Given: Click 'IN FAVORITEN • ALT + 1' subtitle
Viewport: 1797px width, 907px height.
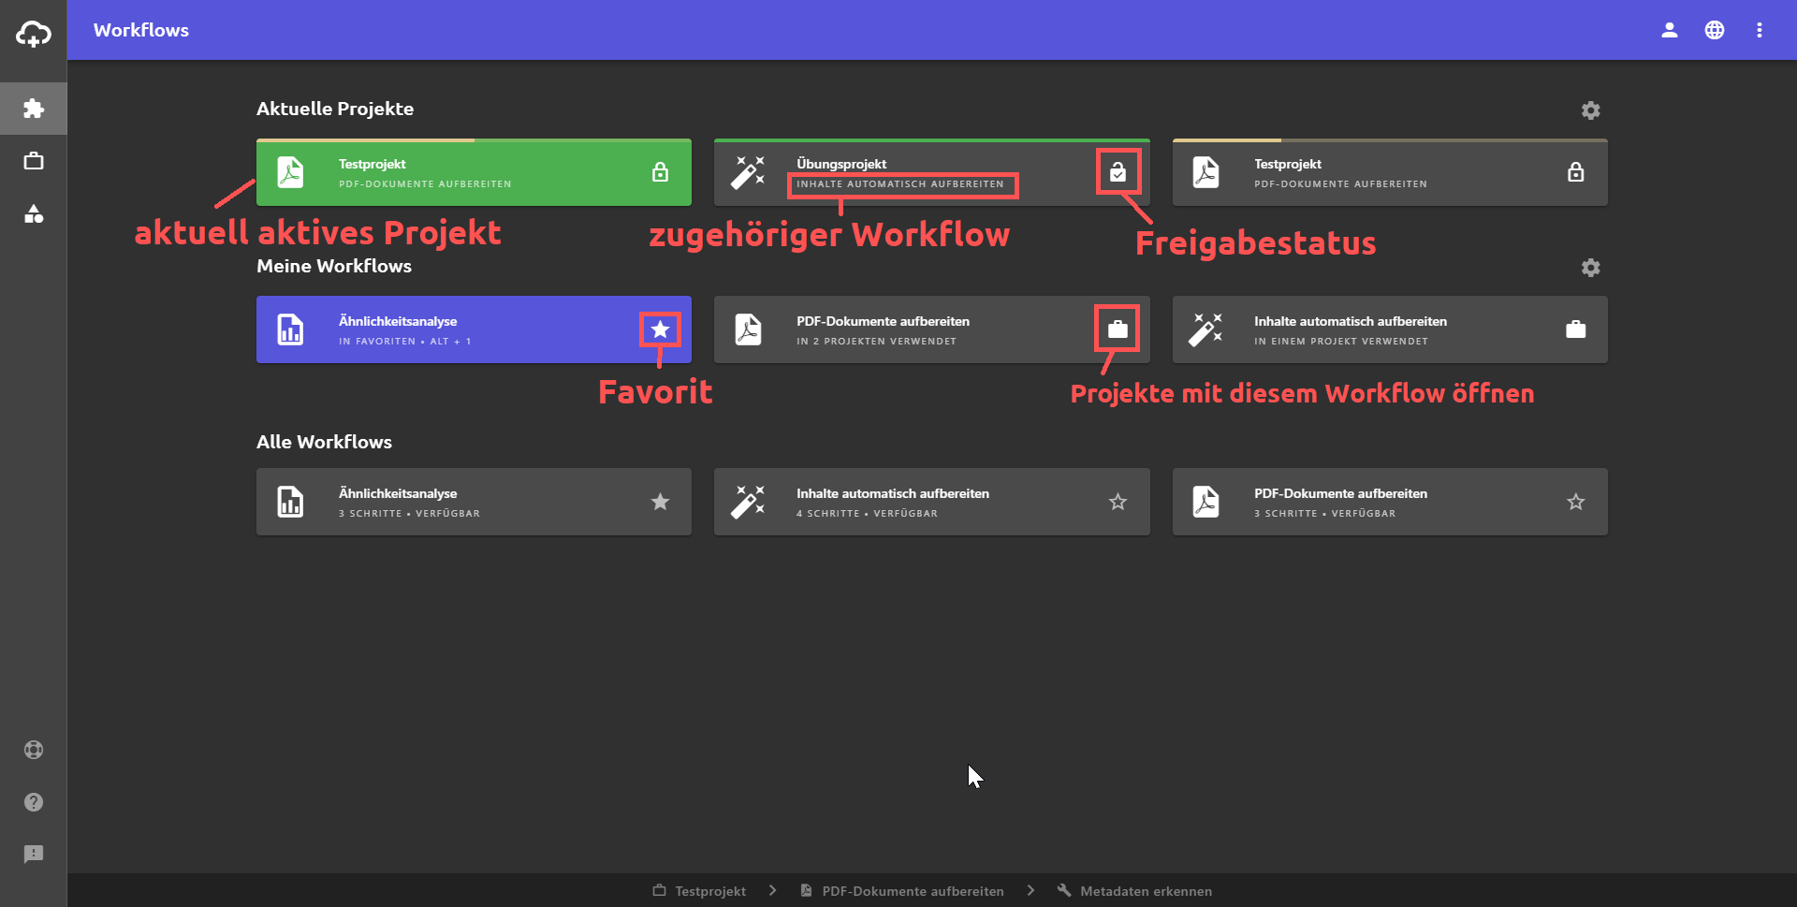Looking at the screenshot, I should point(405,342).
